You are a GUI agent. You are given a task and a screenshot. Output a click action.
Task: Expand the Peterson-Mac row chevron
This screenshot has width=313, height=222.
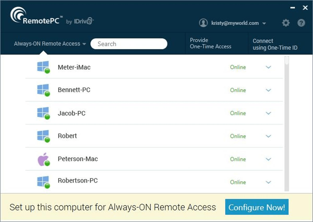268,159
